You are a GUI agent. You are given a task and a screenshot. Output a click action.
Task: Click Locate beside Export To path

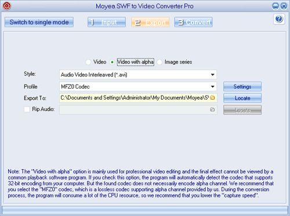[x=242, y=98]
